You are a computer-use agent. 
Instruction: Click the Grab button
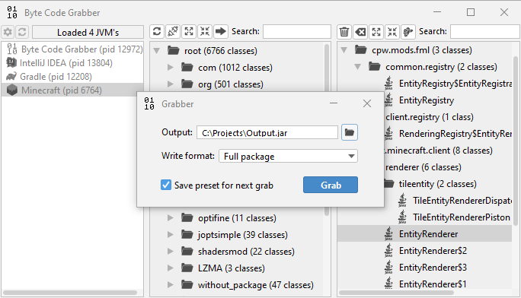[331, 185]
